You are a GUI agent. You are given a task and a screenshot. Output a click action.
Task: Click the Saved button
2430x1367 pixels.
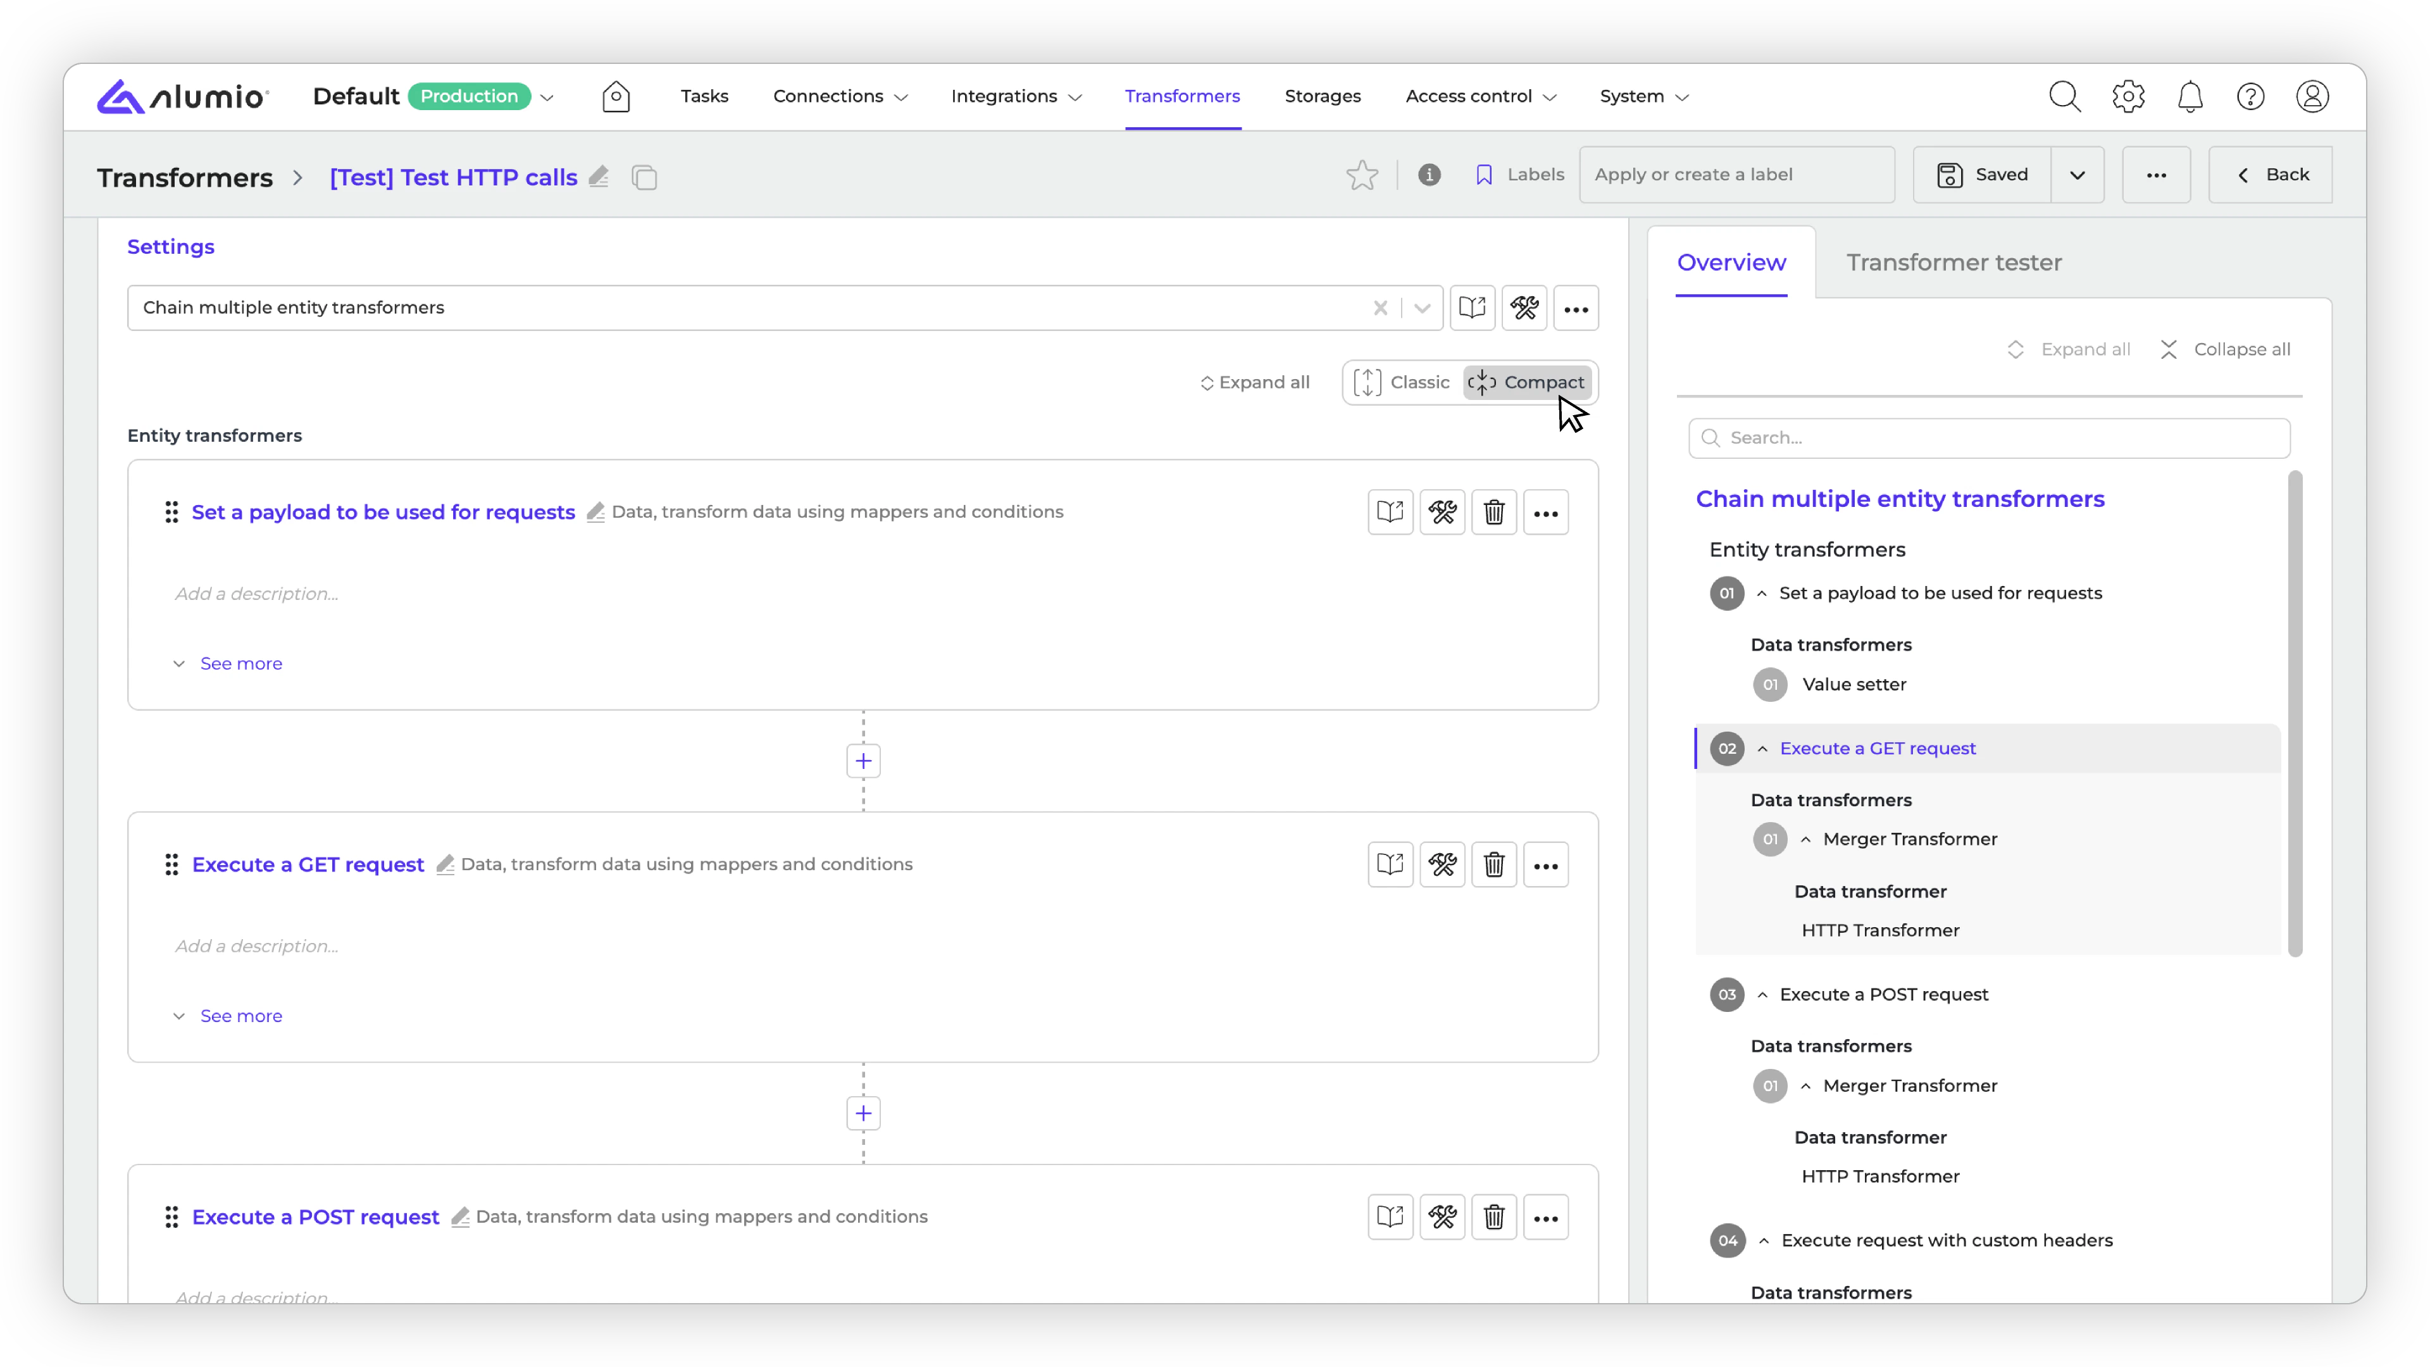1982,175
